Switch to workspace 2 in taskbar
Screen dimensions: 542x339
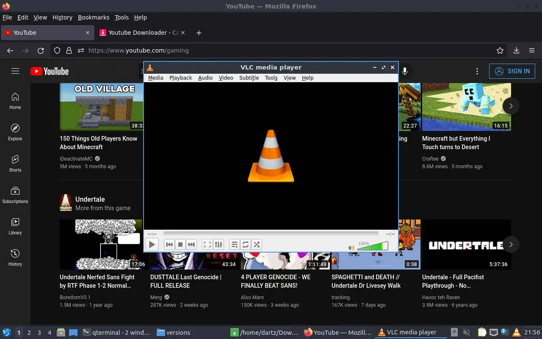[29, 333]
